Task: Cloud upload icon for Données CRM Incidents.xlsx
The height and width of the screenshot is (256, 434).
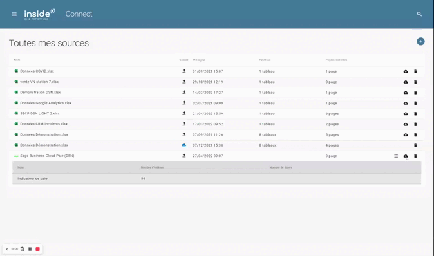Action: point(406,124)
